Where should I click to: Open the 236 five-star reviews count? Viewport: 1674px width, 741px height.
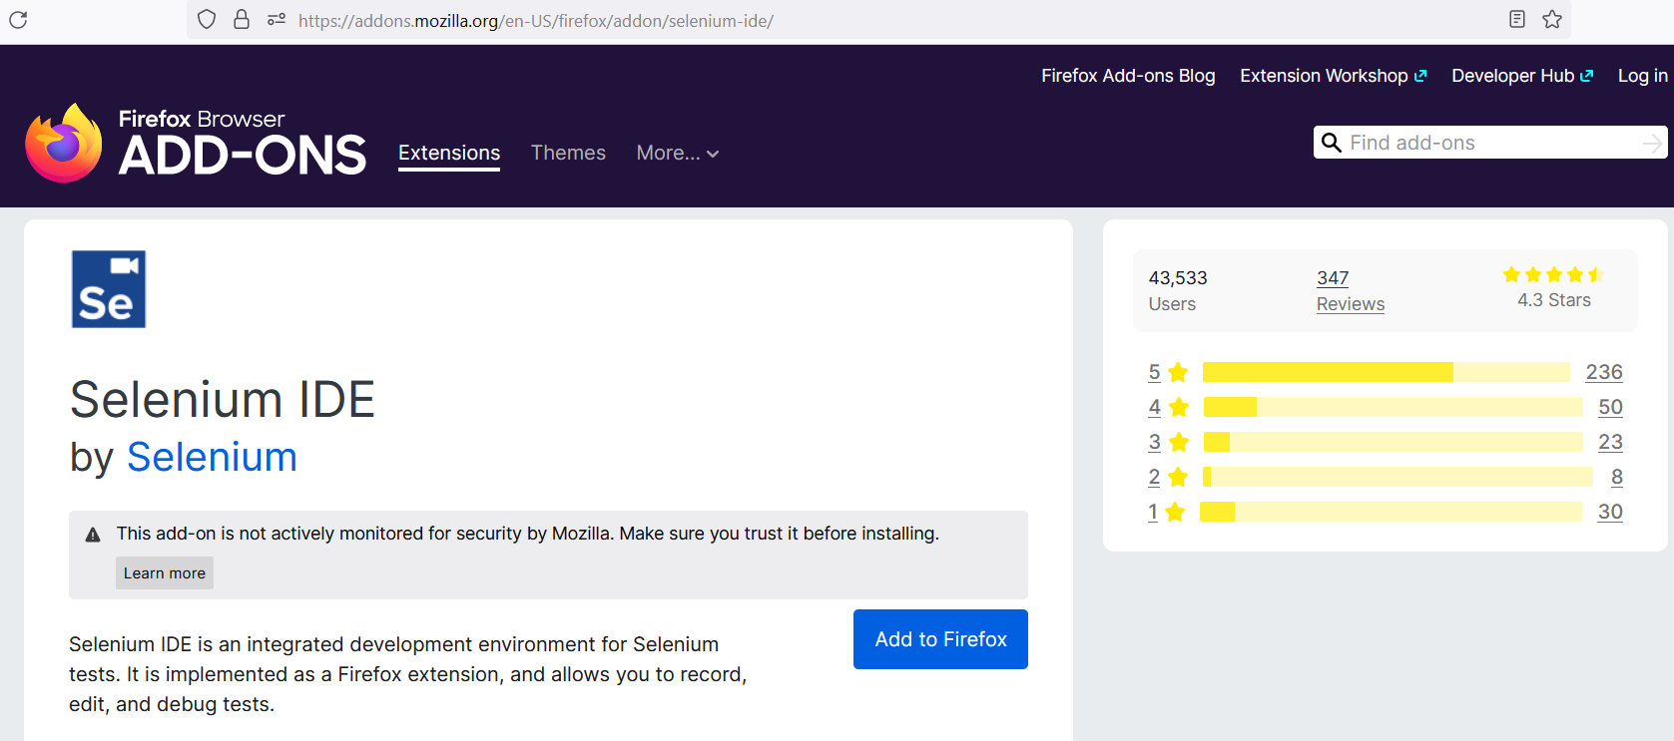point(1604,372)
